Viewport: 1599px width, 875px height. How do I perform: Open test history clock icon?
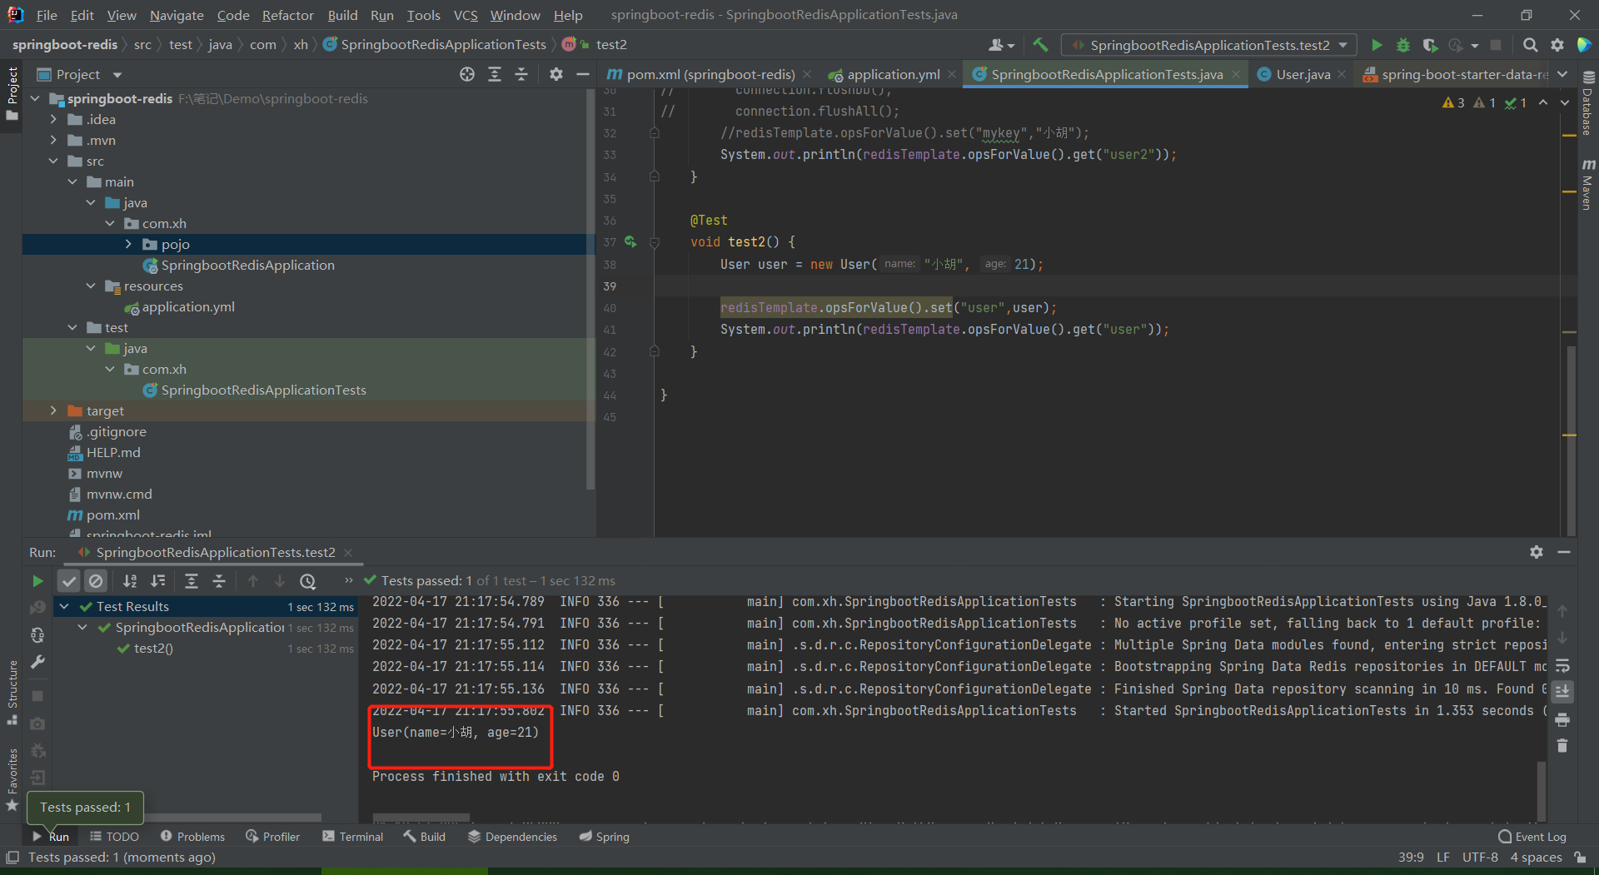pos(308,581)
